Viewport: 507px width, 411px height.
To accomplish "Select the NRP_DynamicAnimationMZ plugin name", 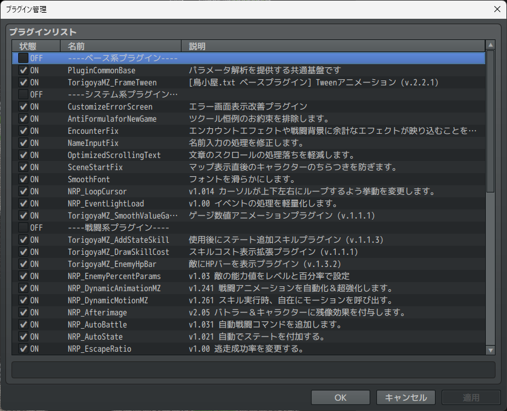I will tap(114, 288).
